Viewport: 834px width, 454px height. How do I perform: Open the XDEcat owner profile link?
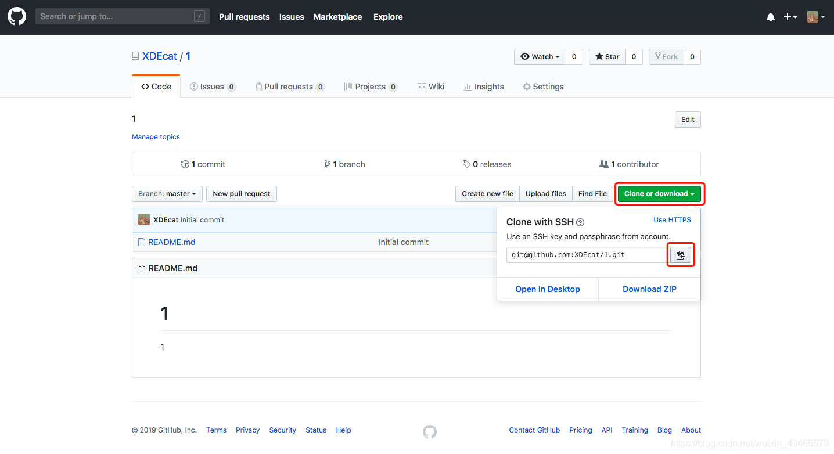pyautogui.click(x=160, y=56)
